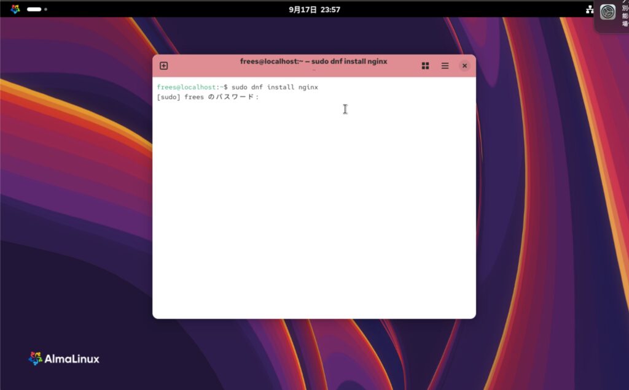Click the AlmaLinux wordmark on the desktop
Image resolution: width=629 pixels, height=390 pixels.
(x=72, y=359)
